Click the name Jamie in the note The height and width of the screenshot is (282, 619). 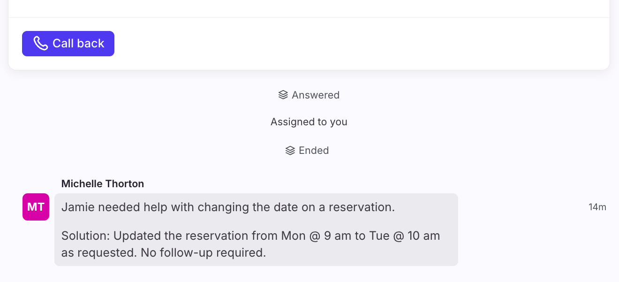coord(76,207)
